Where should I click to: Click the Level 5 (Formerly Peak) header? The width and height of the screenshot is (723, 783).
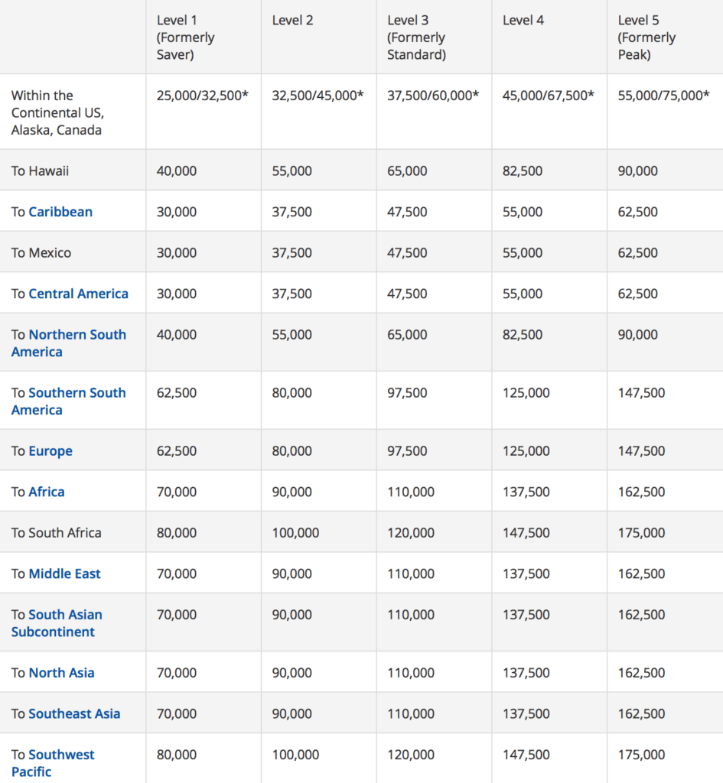tap(646, 37)
